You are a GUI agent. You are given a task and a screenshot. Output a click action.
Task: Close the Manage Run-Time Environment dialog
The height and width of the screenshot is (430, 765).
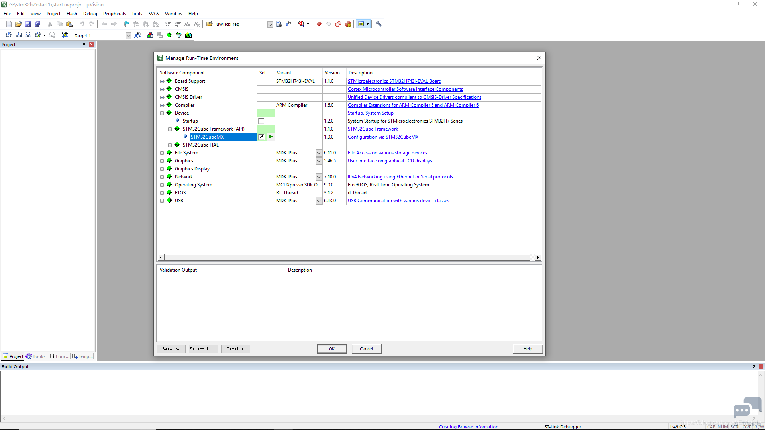539,58
